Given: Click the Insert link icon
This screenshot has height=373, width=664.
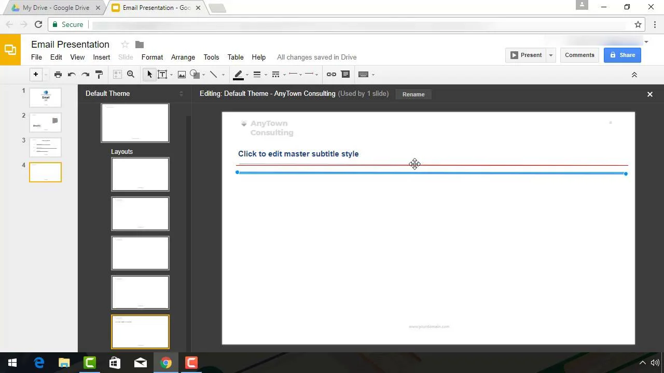Looking at the screenshot, I should click(331, 75).
